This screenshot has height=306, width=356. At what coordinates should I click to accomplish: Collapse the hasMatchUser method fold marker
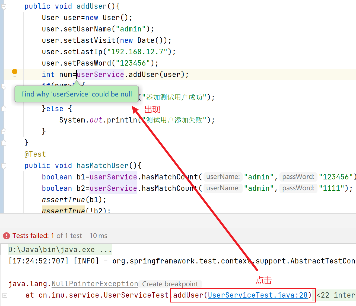click(x=4, y=166)
